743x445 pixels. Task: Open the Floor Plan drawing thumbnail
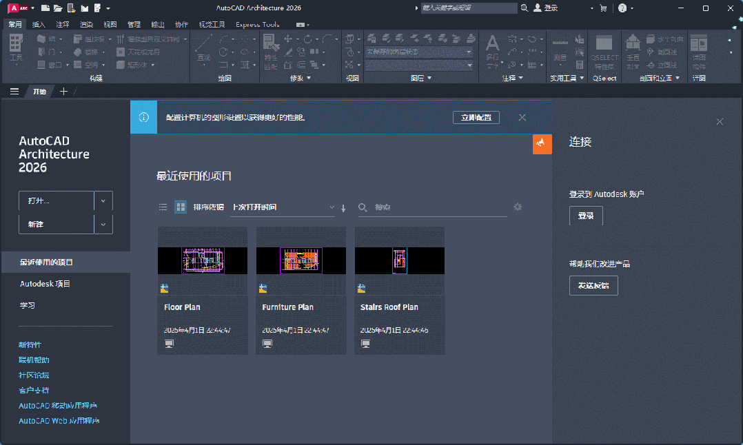pyautogui.click(x=203, y=260)
